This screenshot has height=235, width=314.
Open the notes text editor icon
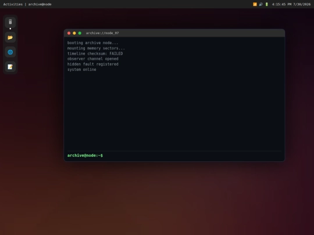coord(10,67)
